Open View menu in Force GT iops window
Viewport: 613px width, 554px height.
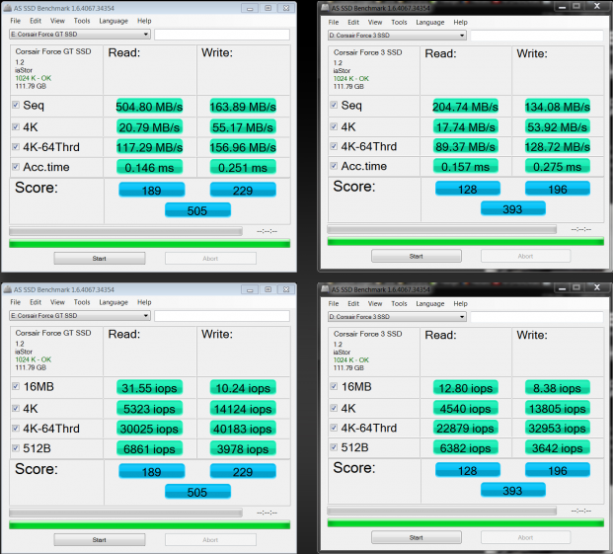tap(58, 302)
